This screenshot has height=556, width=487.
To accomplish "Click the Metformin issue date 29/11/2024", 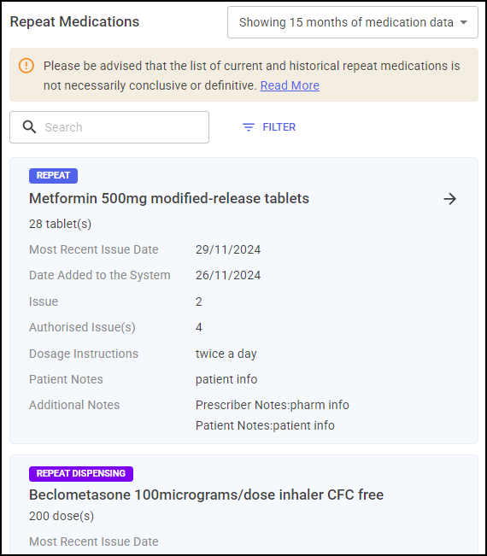I will tap(228, 249).
